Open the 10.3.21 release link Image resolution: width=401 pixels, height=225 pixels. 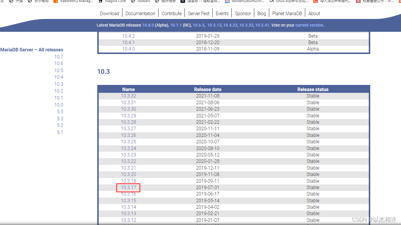click(x=129, y=168)
